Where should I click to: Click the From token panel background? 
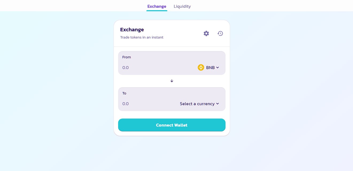click(172, 63)
